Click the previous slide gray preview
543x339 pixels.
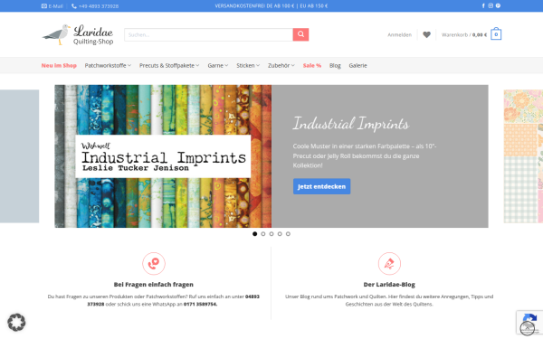coord(19,156)
